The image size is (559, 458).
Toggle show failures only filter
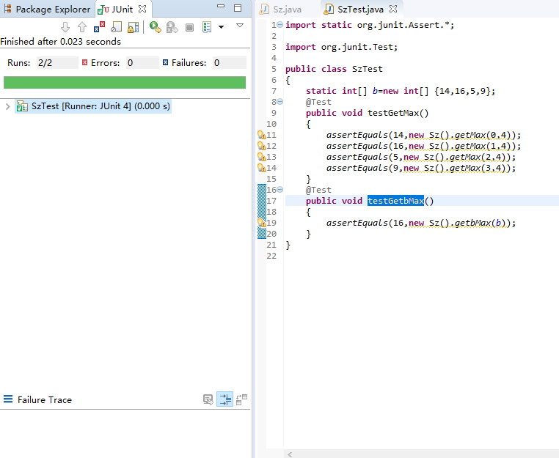[x=99, y=27]
